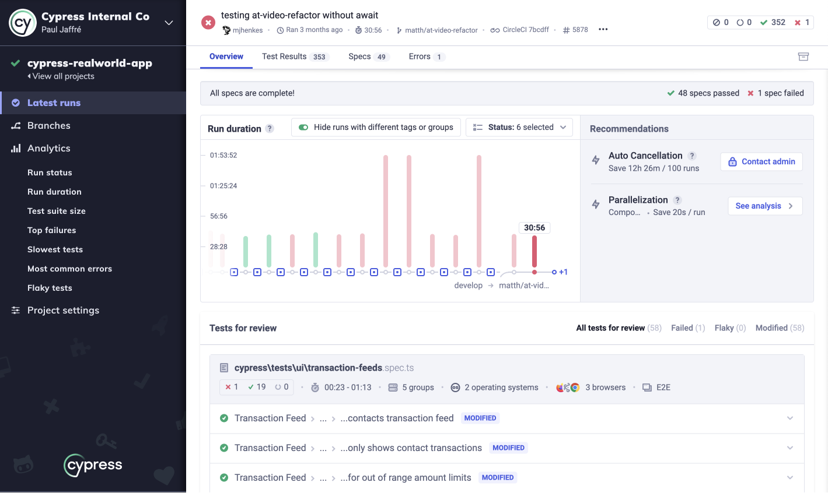Filter tests for review by Modified

[x=779, y=328]
